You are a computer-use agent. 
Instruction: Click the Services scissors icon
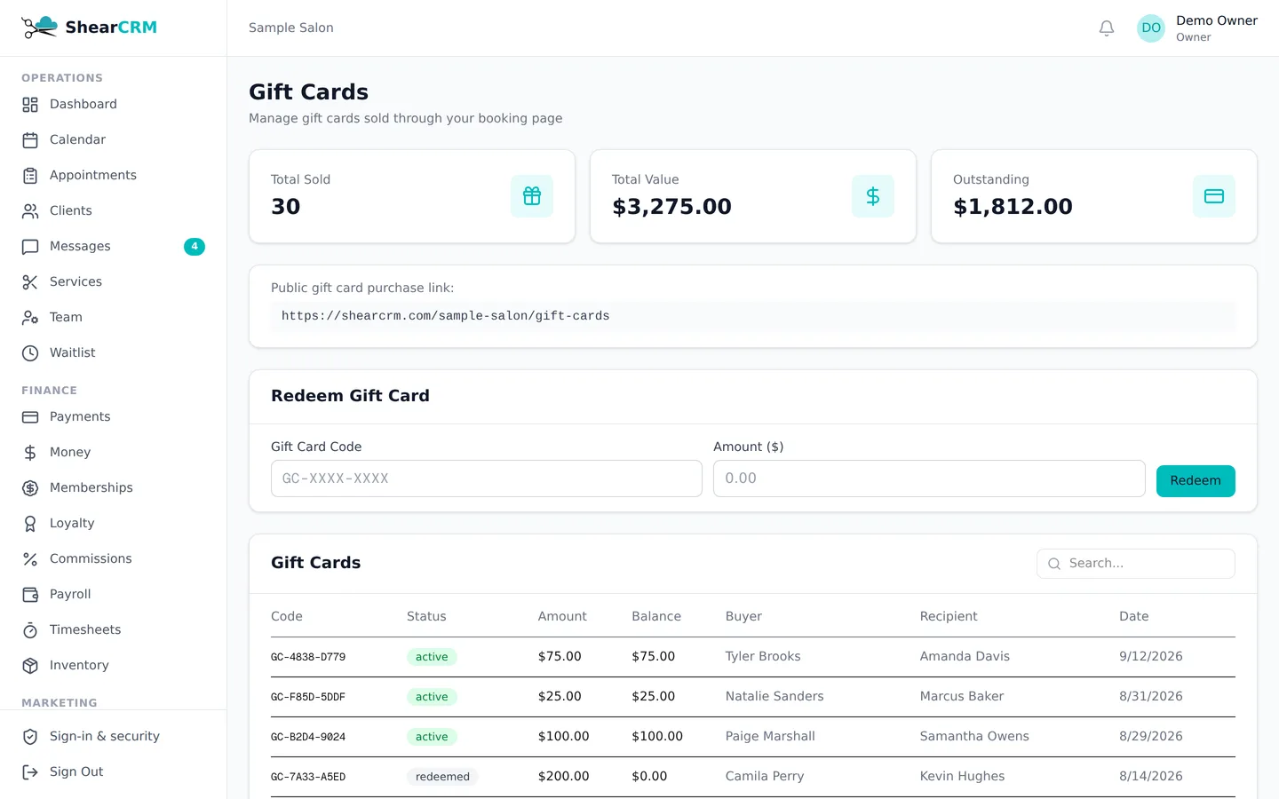(x=30, y=282)
